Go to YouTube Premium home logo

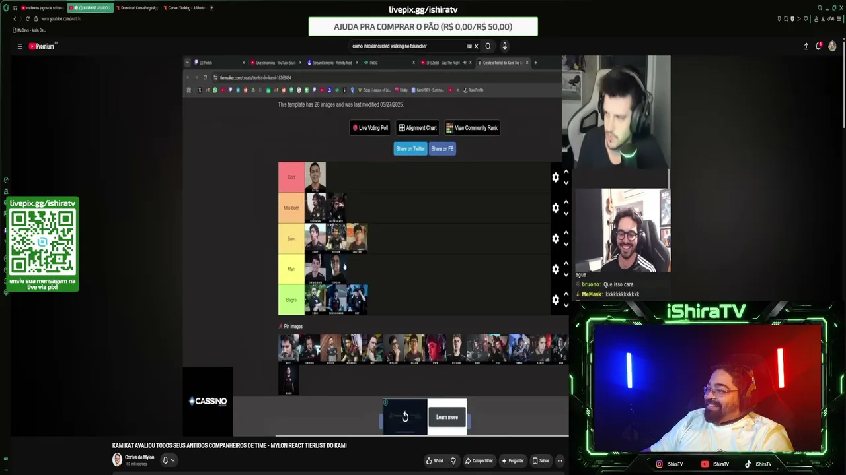(x=42, y=46)
